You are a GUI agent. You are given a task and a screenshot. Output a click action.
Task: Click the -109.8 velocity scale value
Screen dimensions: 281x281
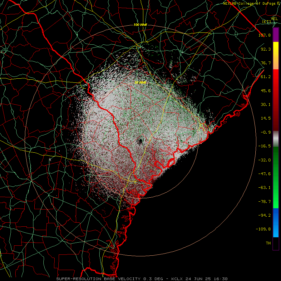coord(263,229)
